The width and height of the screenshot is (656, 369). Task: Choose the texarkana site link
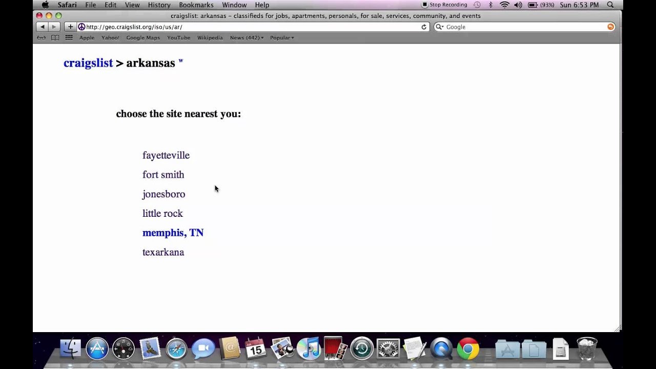pos(163,252)
